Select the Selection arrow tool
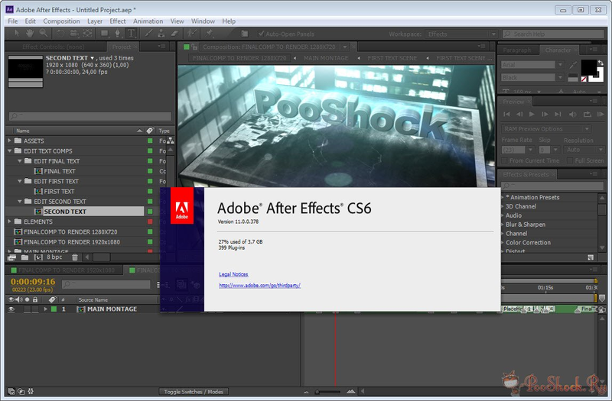The height and width of the screenshot is (401, 612). coord(16,34)
